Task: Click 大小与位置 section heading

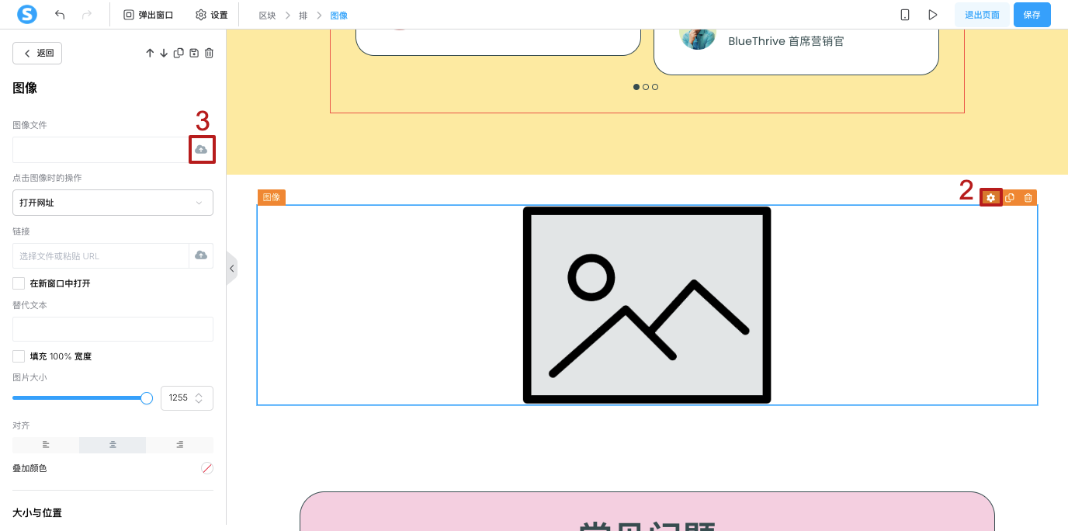Action: point(37,513)
